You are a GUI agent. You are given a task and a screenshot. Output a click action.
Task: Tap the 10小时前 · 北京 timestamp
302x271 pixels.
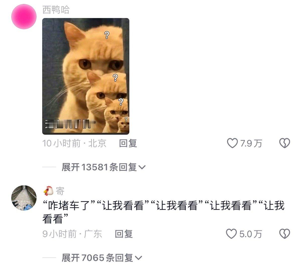(x=74, y=143)
